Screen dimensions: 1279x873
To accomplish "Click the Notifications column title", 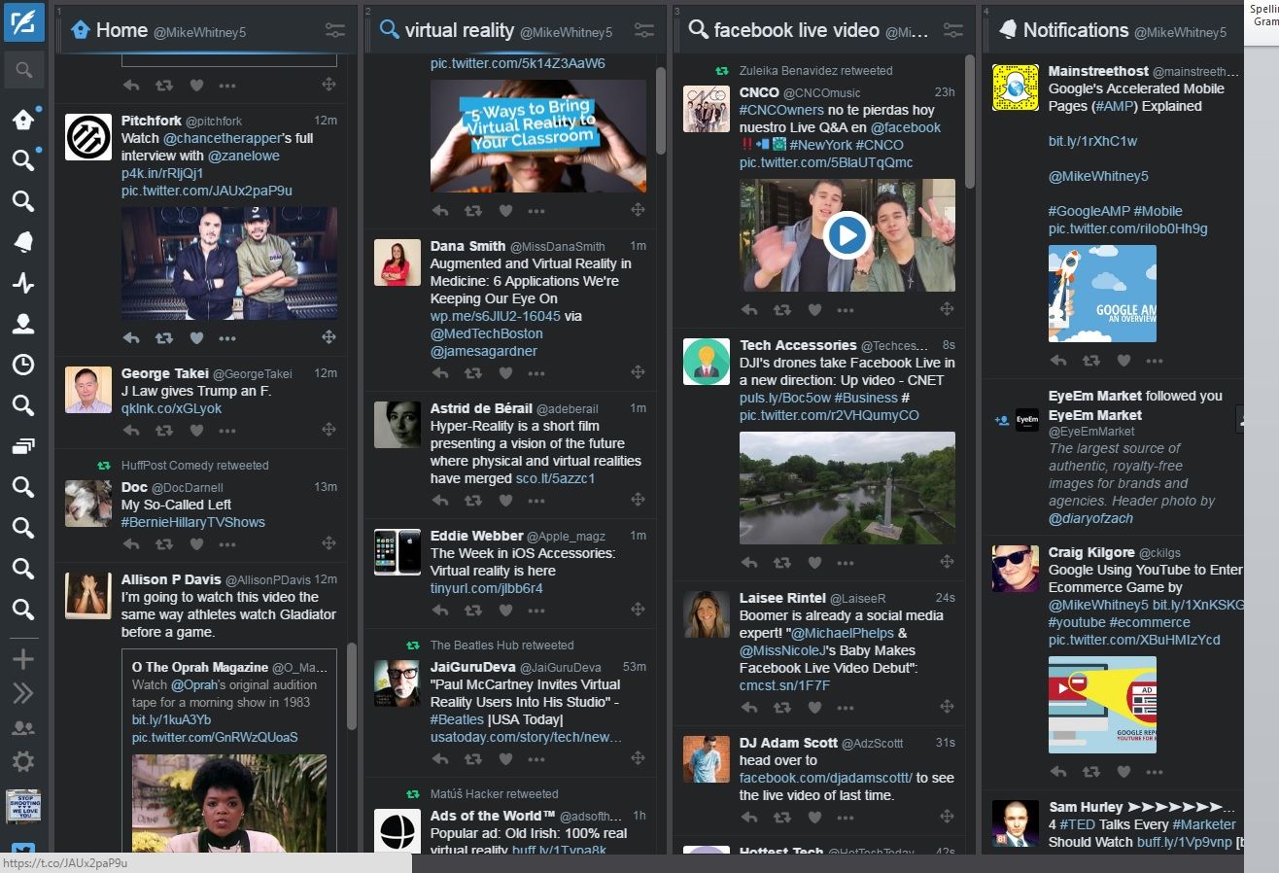I will (x=1076, y=30).
